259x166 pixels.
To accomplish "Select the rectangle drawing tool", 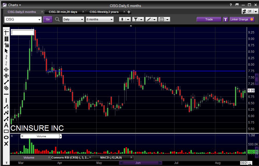I will pos(6,131).
